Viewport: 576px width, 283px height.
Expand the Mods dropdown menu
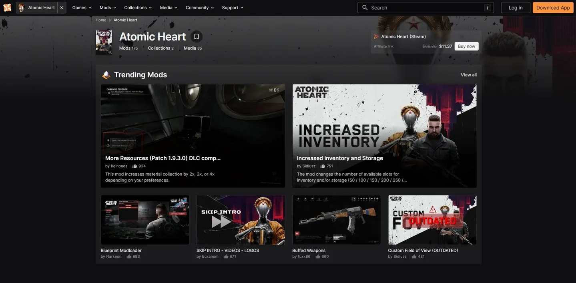point(108,8)
